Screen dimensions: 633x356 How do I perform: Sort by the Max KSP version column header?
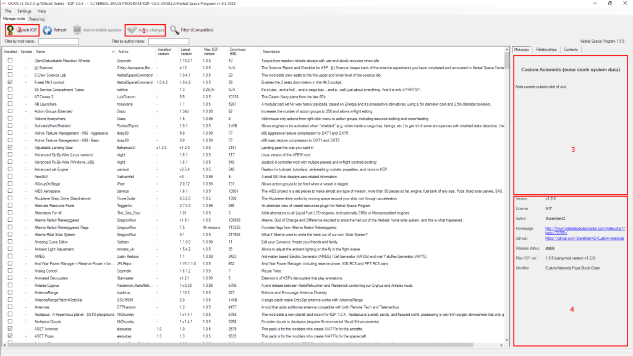click(214, 52)
